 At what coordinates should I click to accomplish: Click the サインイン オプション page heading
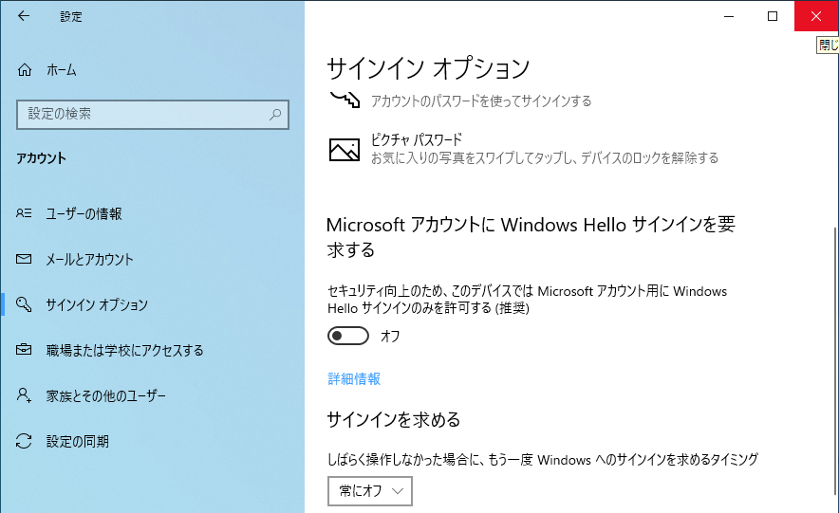428,68
